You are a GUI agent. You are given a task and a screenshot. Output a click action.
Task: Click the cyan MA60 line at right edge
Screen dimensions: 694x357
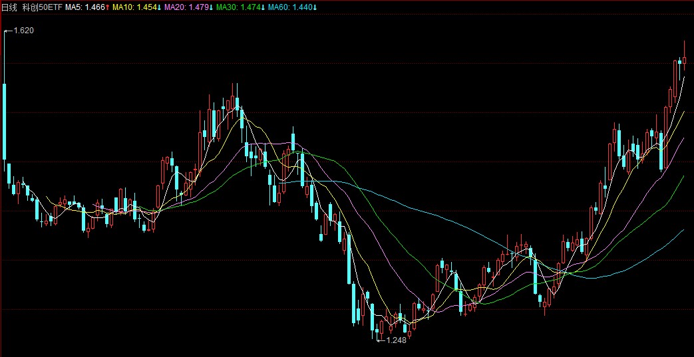681,231
